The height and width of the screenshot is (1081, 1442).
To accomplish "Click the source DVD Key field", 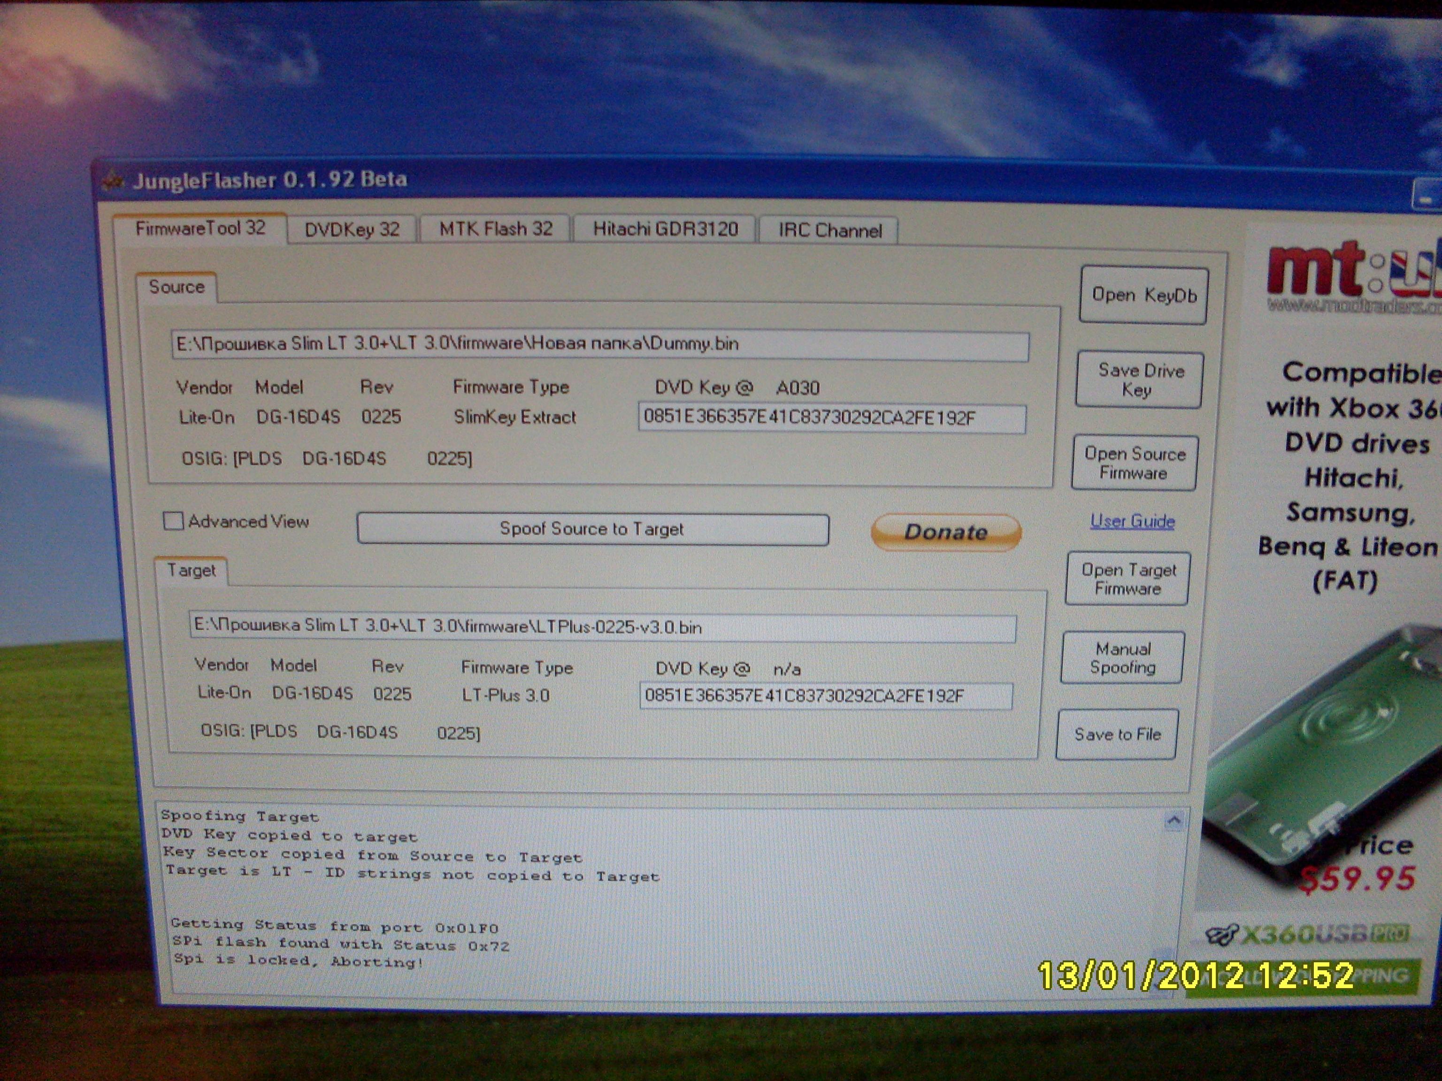I will pos(831,419).
